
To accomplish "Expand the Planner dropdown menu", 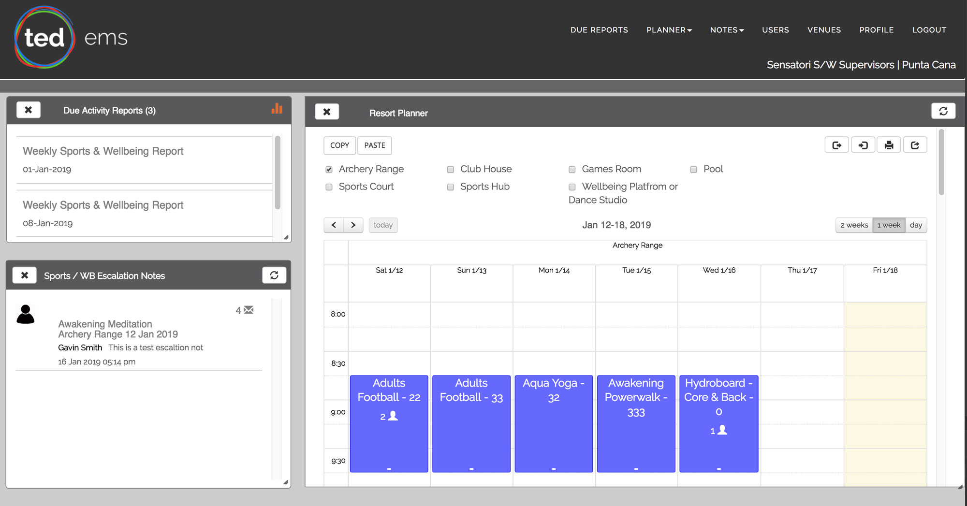I will (669, 30).
